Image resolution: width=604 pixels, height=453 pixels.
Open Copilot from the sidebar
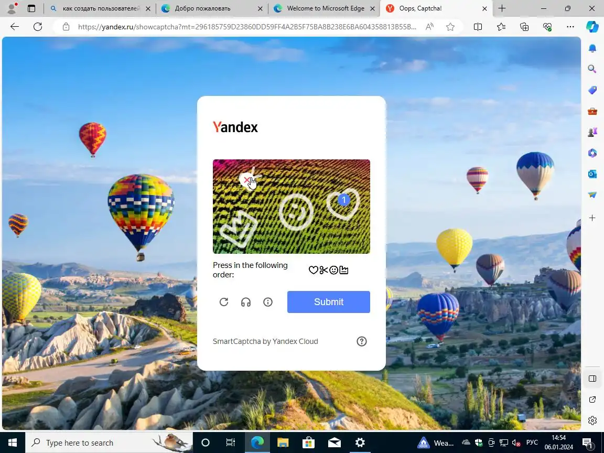(x=592, y=27)
